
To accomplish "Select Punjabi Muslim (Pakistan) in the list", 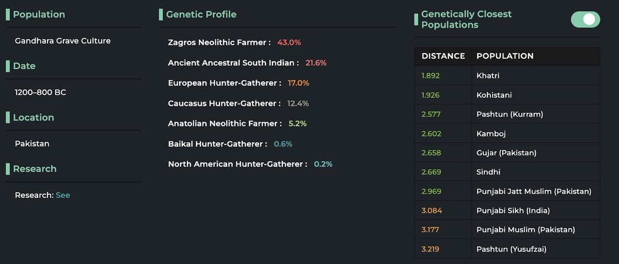I will 507,230.
